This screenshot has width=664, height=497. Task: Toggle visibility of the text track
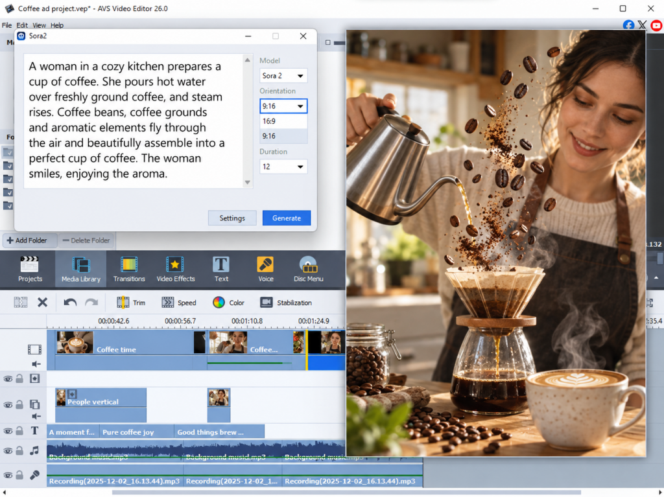8,432
